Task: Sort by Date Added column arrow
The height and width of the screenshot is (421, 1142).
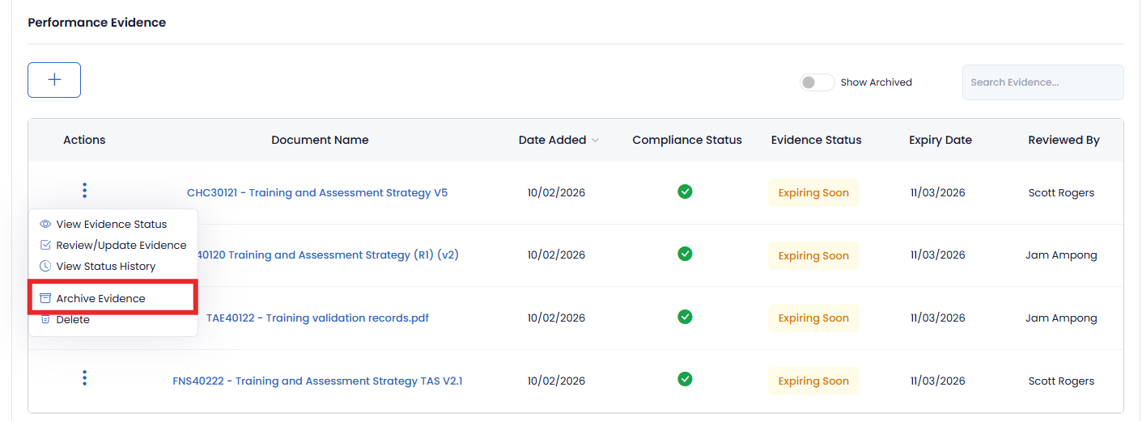Action: pos(596,141)
